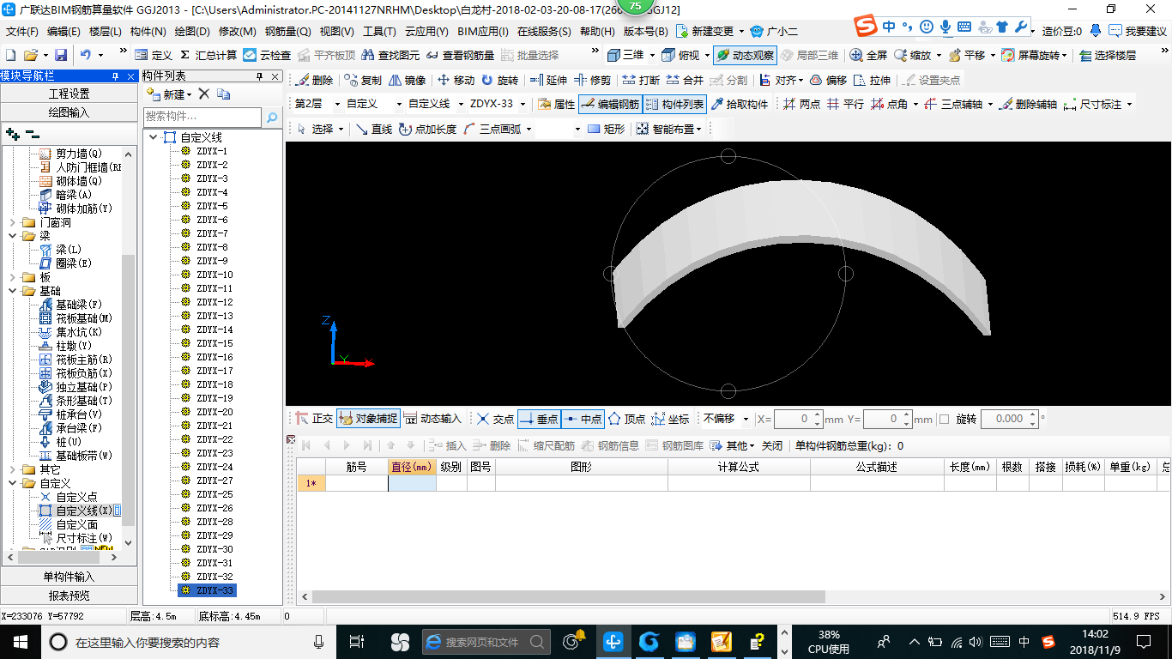
Task: Choose the 点加长度 drawing tool
Action: [x=428, y=129]
